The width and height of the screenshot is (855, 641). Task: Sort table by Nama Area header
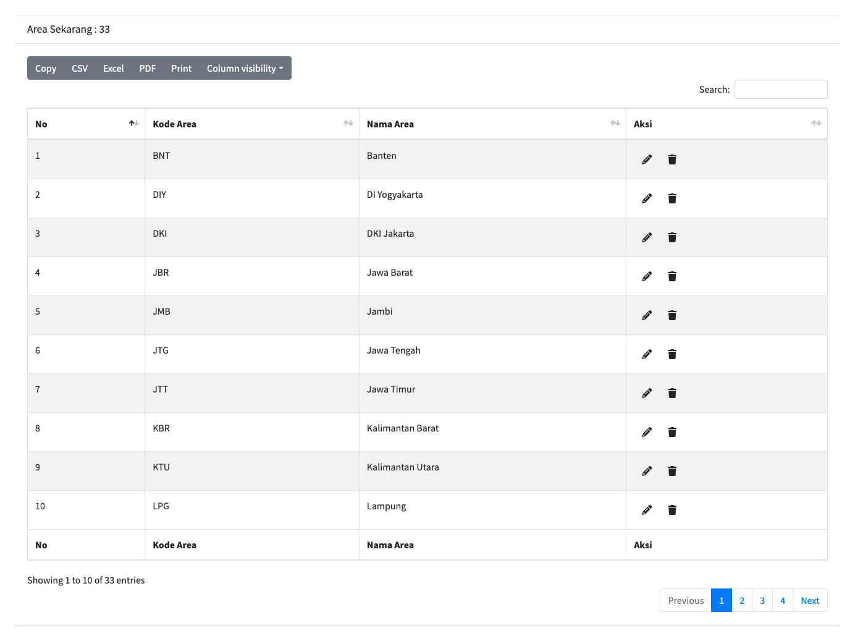click(x=492, y=124)
